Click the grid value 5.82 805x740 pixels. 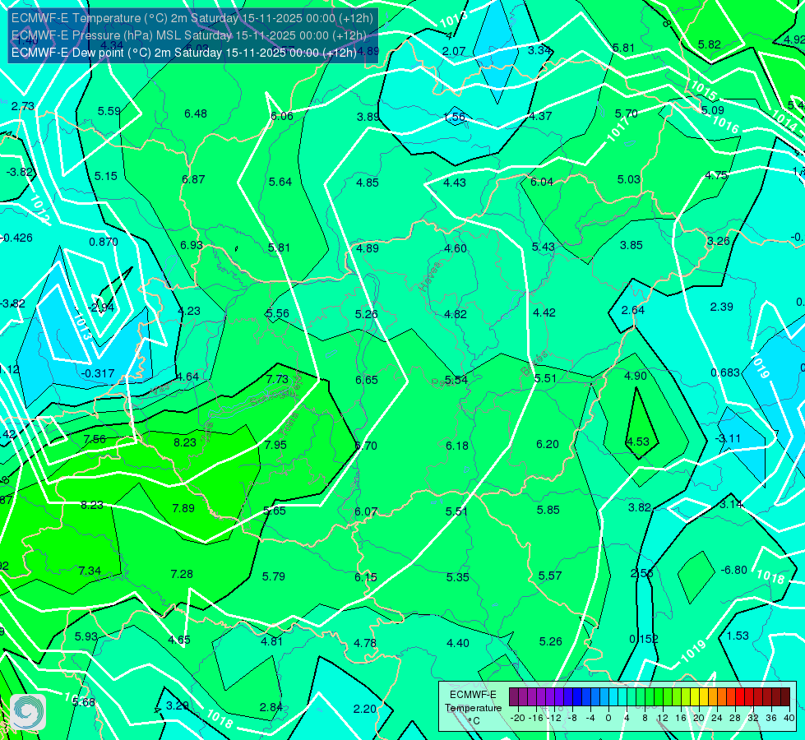coord(710,44)
